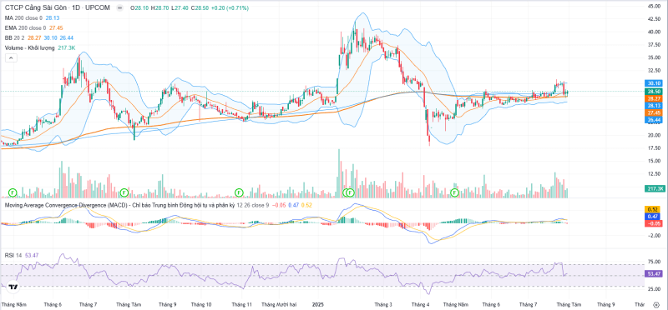Click the Tháng 11 label on the time axis
The height and width of the screenshot is (310, 668).
point(242,304)
